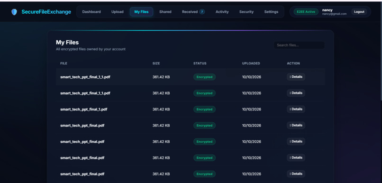Click the SIZE column header

pos(156,64)
